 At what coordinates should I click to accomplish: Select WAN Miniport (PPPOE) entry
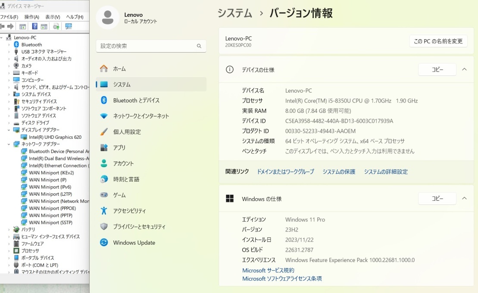[53, 208]
